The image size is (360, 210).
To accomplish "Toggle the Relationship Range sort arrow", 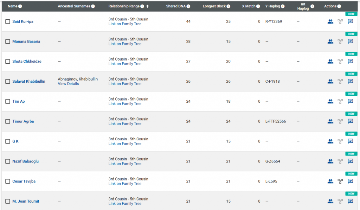I will click(x=147, y=6).
